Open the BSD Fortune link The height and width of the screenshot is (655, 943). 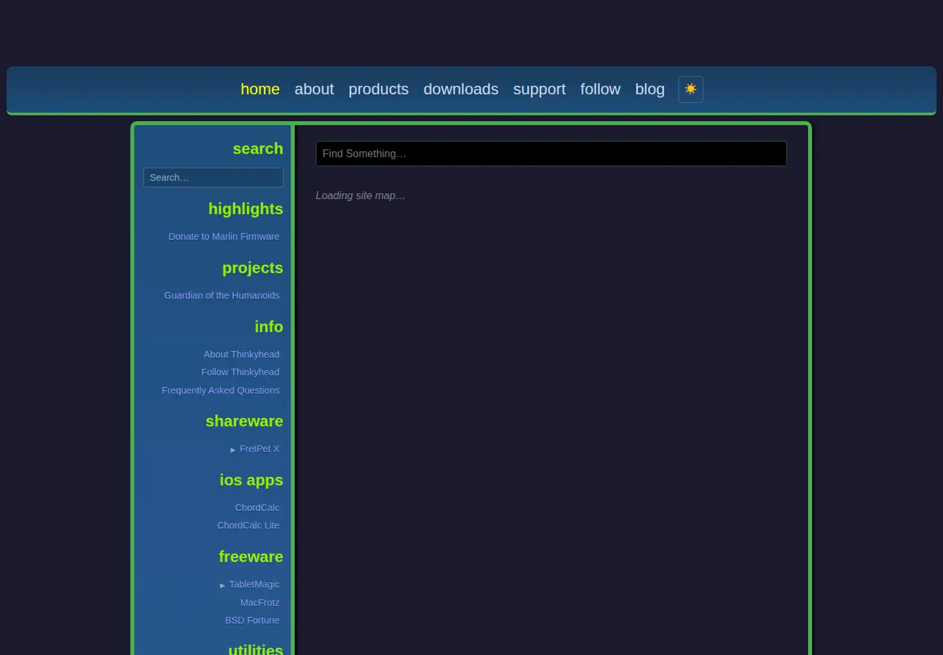(x=252, y=620)
